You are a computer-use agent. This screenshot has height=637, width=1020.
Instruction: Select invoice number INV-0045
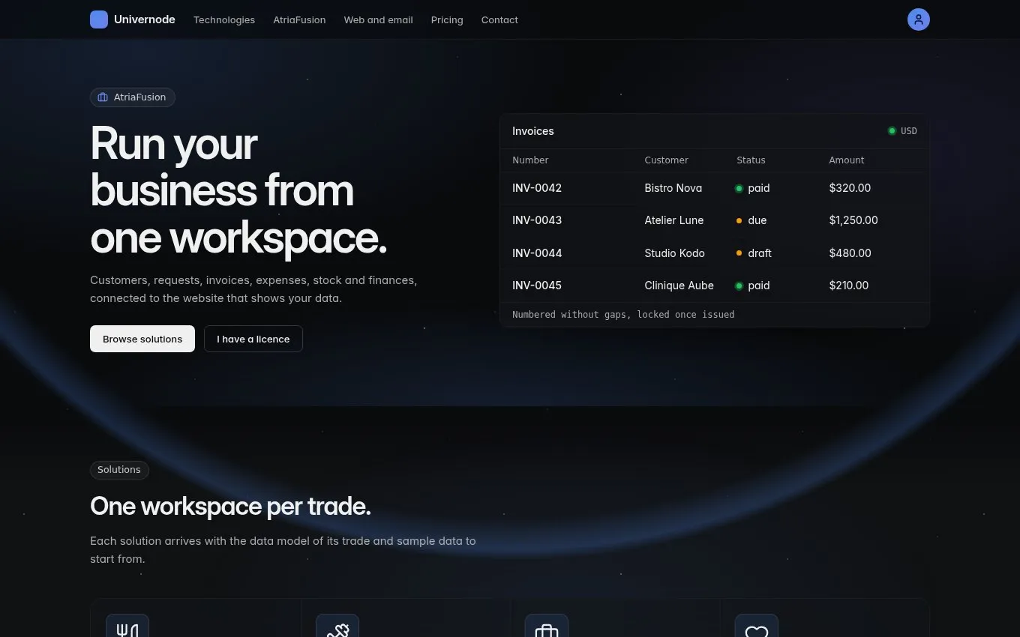537,286
